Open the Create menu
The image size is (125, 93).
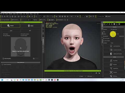[7, 14]
